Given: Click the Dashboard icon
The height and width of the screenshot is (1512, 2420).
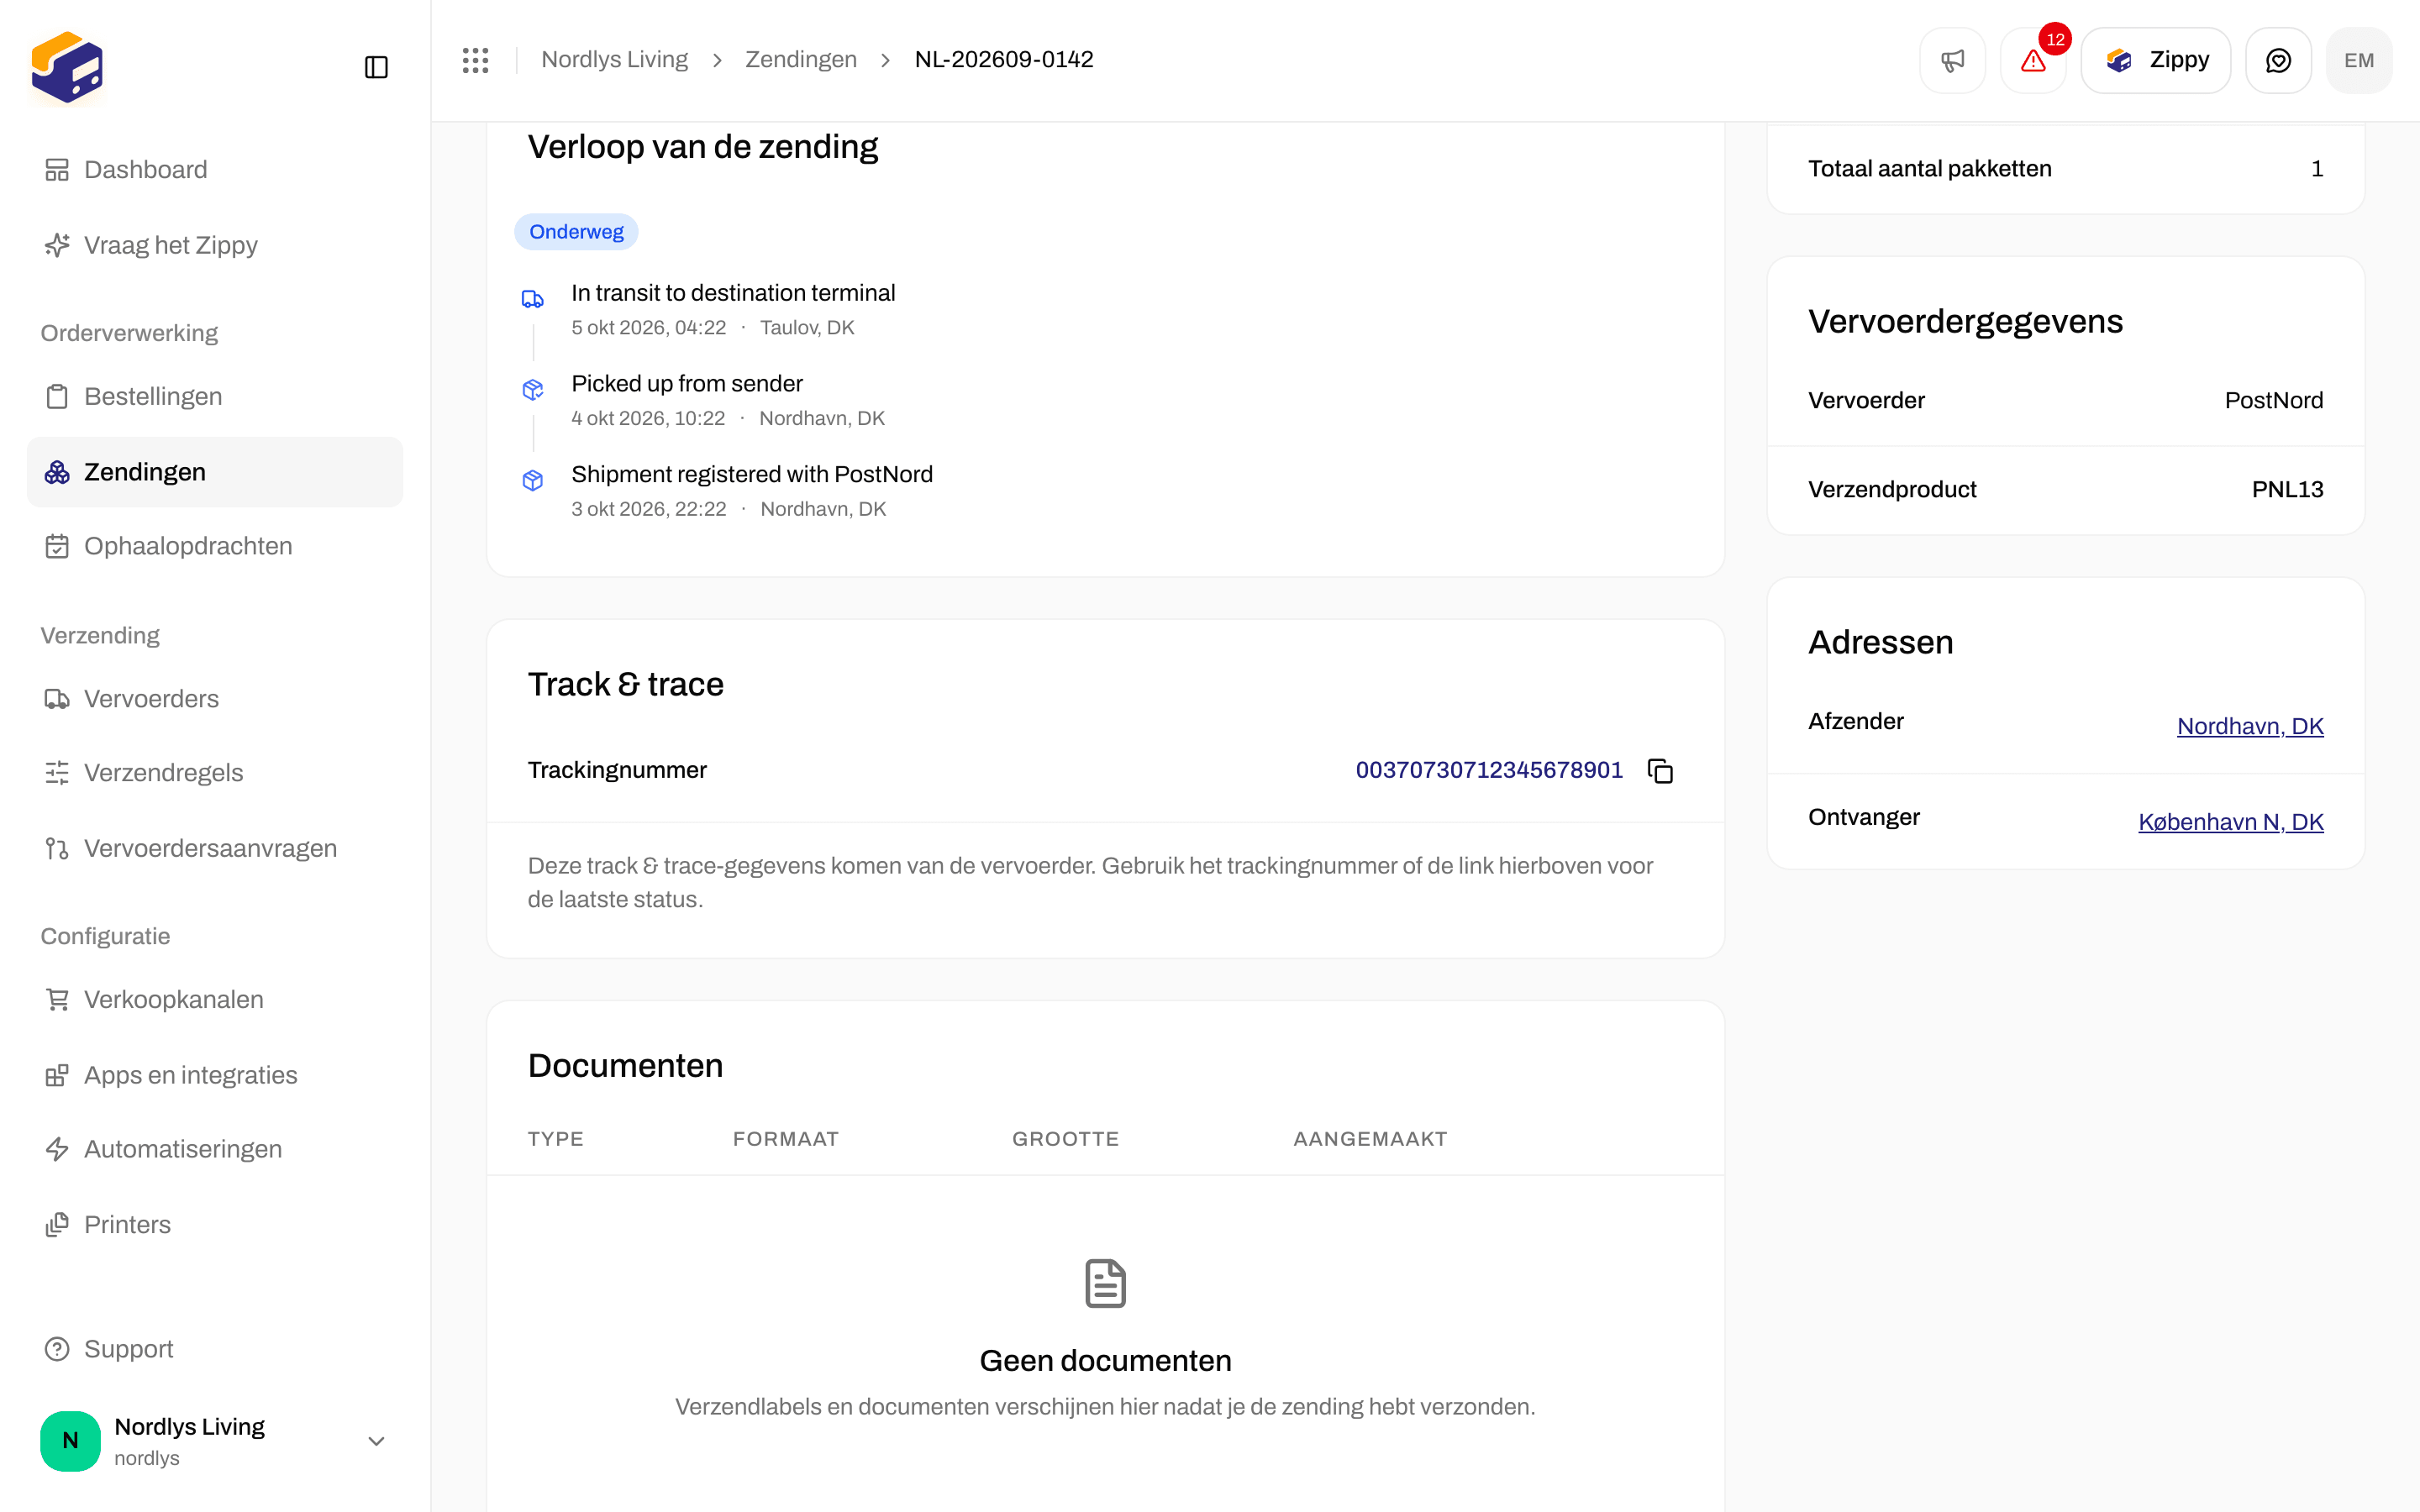Looking at the screenshot, I should tap(57, 170).
